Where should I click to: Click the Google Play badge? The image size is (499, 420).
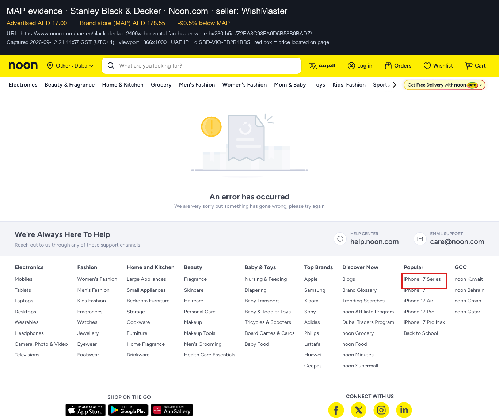[128, 410]
